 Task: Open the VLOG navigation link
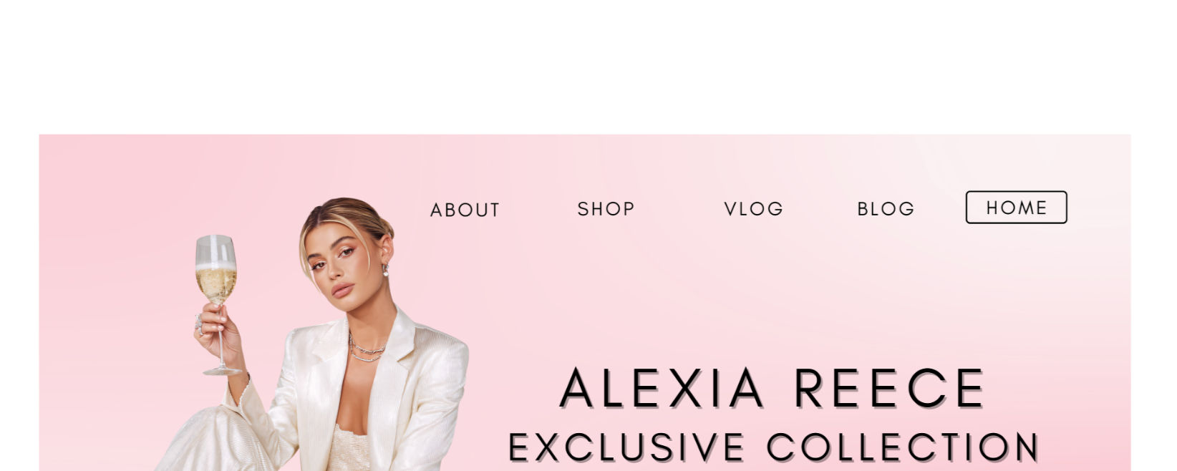pyautogui.click(x=753, y=208)
